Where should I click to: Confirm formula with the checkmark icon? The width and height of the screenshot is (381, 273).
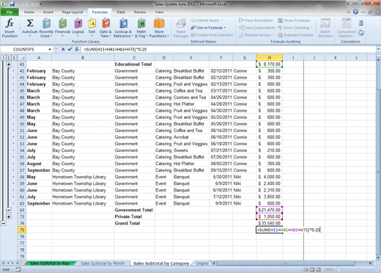click(70, 49)
